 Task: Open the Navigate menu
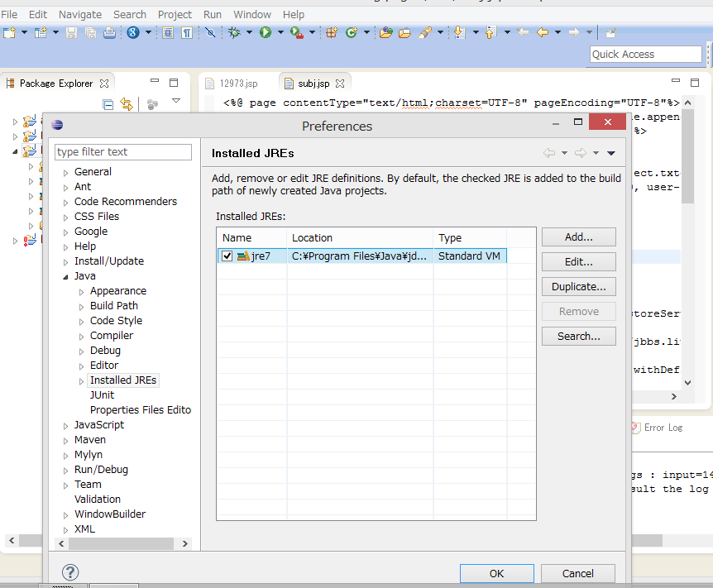click(x=79, y=14)
